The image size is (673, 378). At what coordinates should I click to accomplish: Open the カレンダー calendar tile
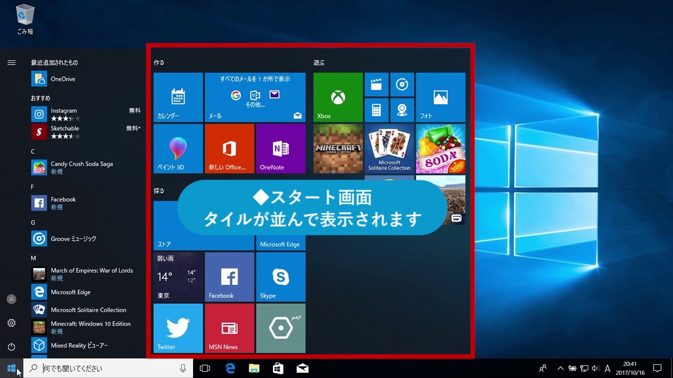(x=178, y=97)
